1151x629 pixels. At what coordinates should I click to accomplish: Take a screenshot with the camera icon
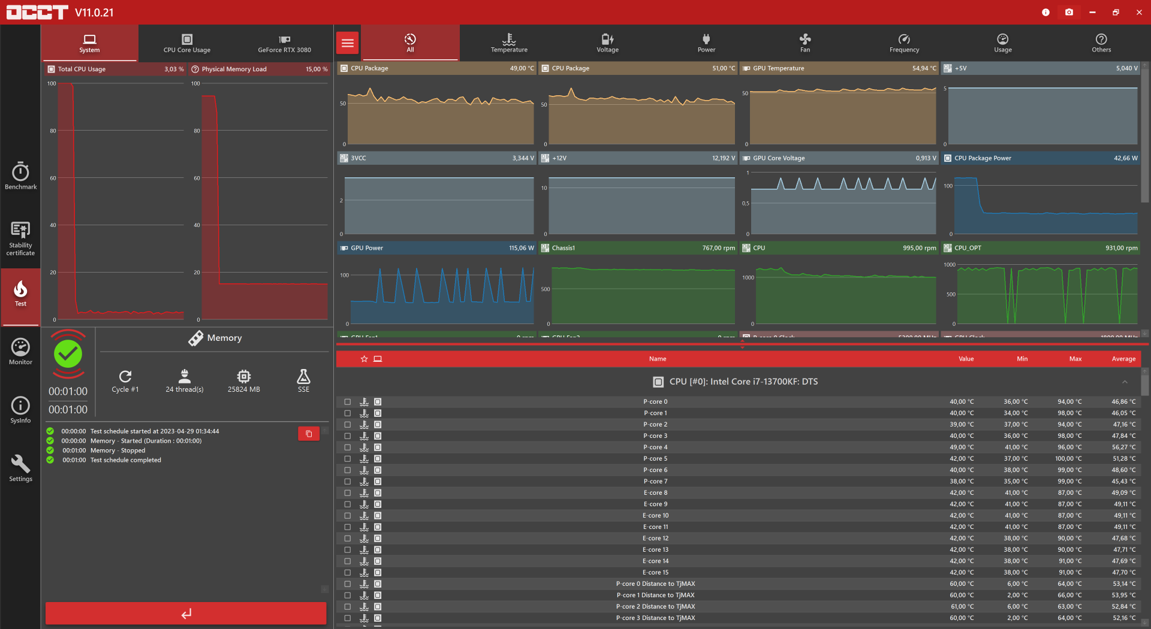pos(1069,12)
